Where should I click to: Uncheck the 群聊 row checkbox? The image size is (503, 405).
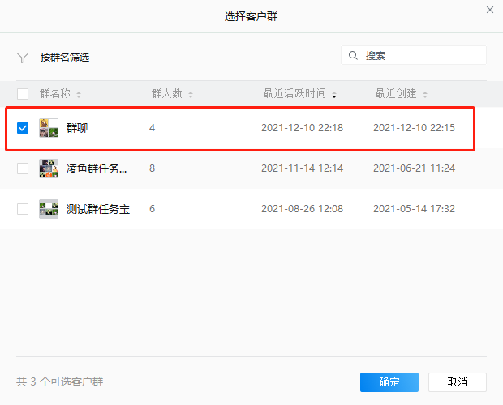pos(23,128)
